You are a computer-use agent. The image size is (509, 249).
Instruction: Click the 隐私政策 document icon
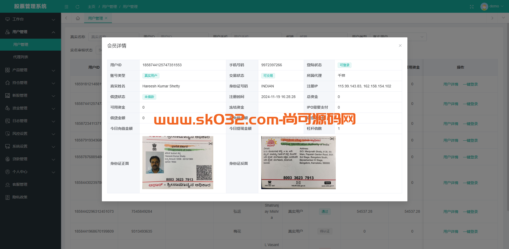coord(7,197)
